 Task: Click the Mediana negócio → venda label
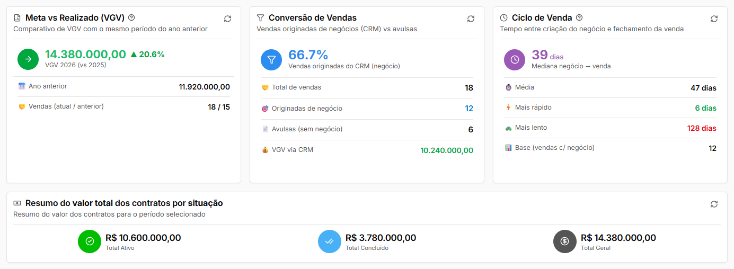click(x=571, y=66)
